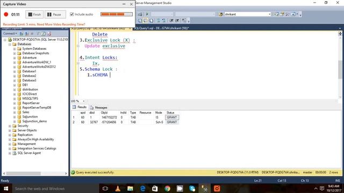Click the Status column header
This screenshot has height=193, width=344.
[170, 113]
